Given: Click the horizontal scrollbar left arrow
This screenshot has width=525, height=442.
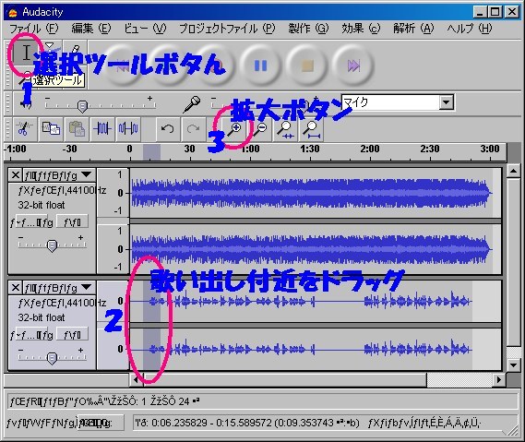Looking at the screenshot, I should pos(136,380).
